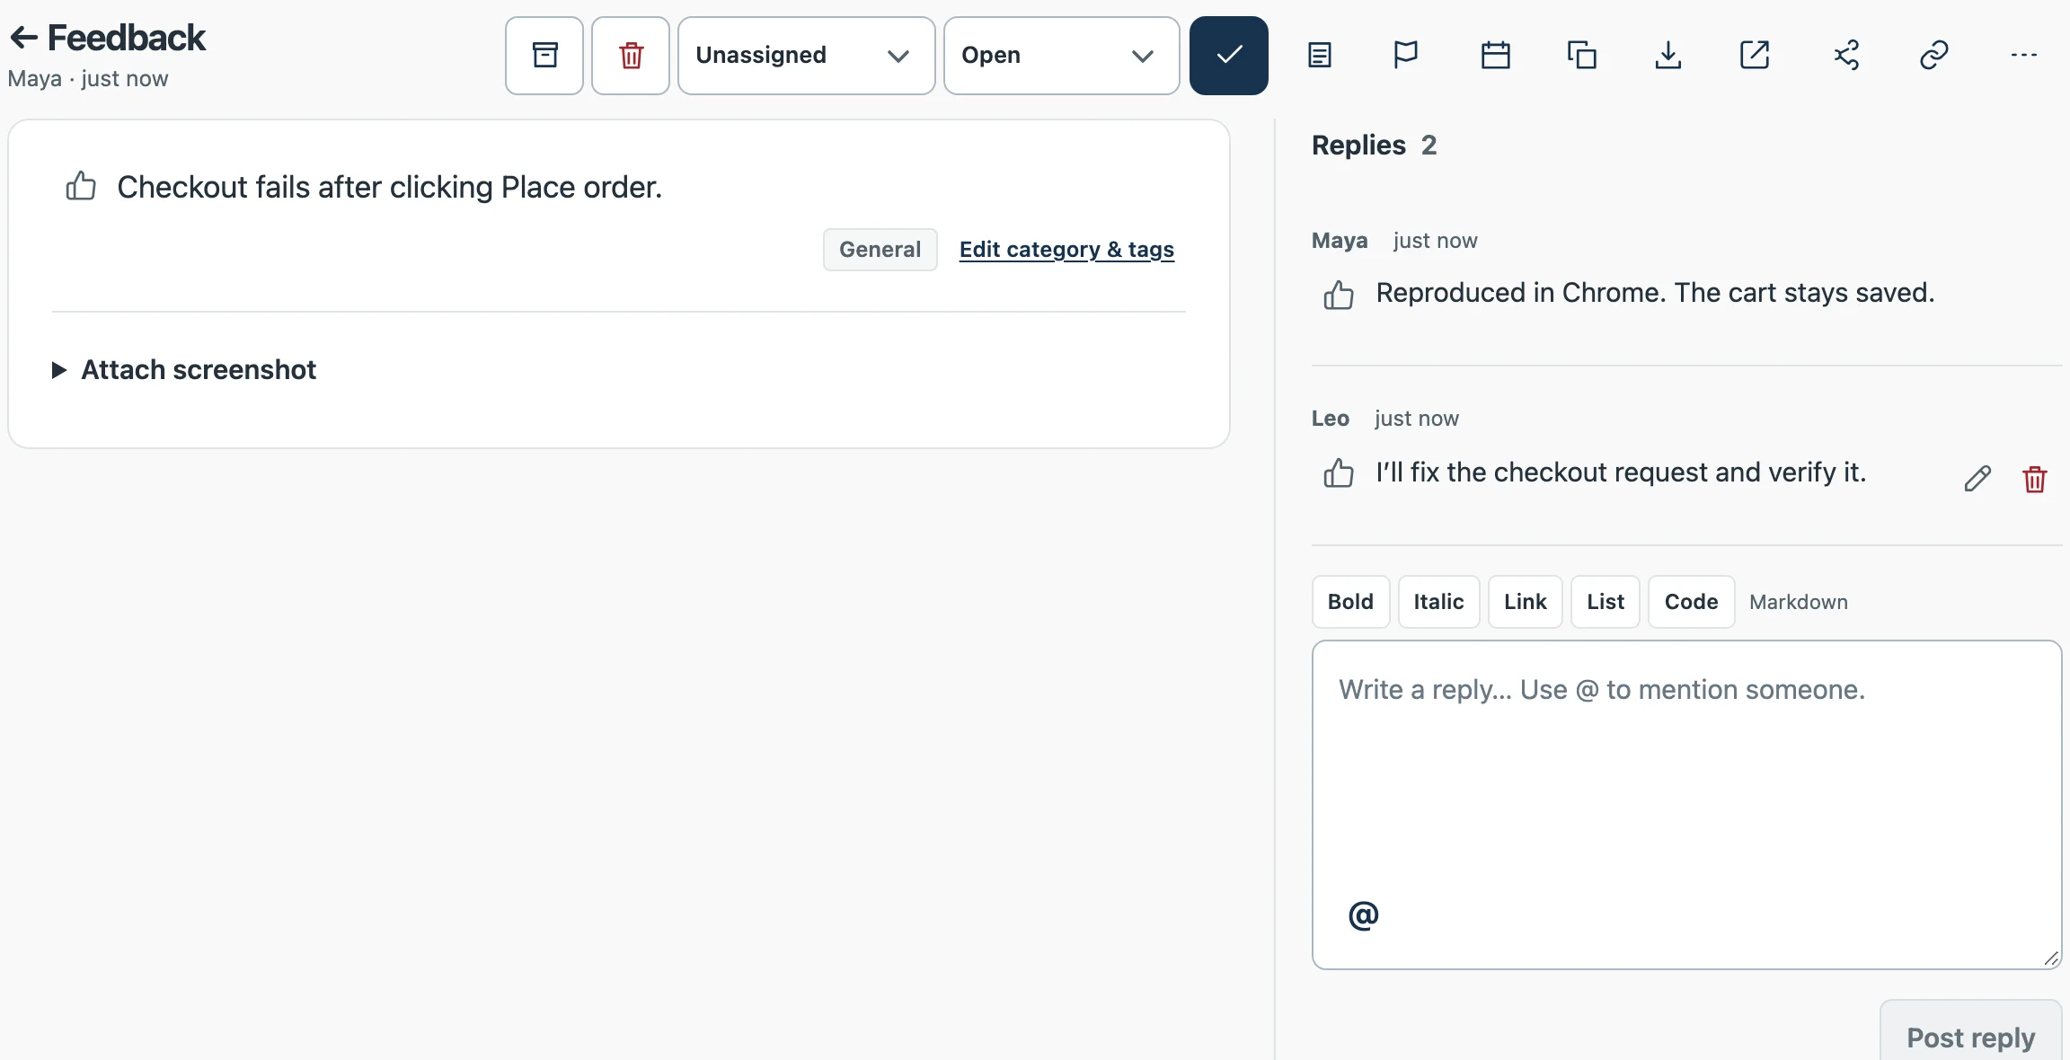Open the calendar due date icon
The height and width of the screenshot is (1060, 2070).
tap(1496, 56)
